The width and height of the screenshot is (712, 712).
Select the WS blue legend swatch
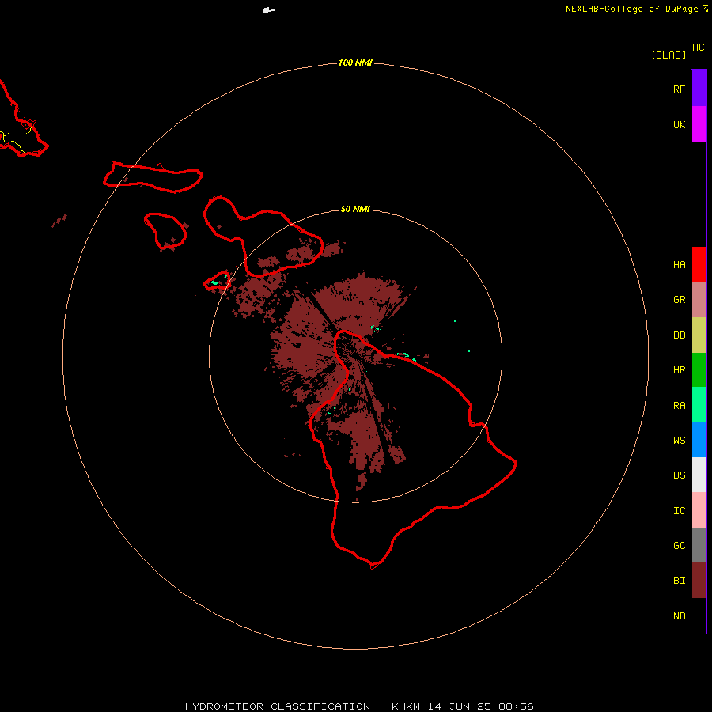click(x=699, y=440)
